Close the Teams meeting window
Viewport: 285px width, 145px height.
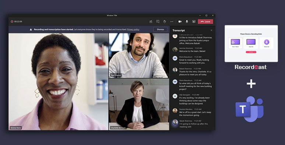[x=213, y=15]
